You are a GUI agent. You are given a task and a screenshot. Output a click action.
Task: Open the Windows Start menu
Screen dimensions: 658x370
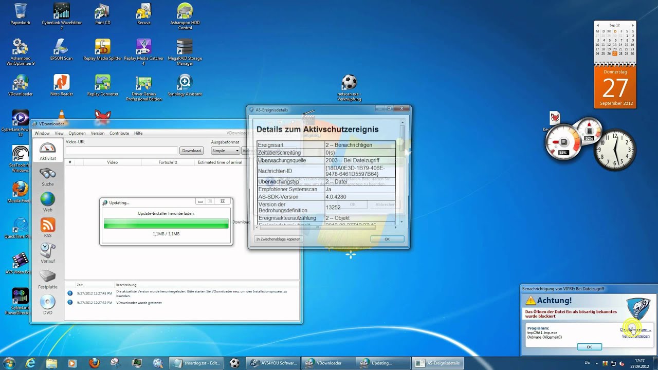(9, 363)
